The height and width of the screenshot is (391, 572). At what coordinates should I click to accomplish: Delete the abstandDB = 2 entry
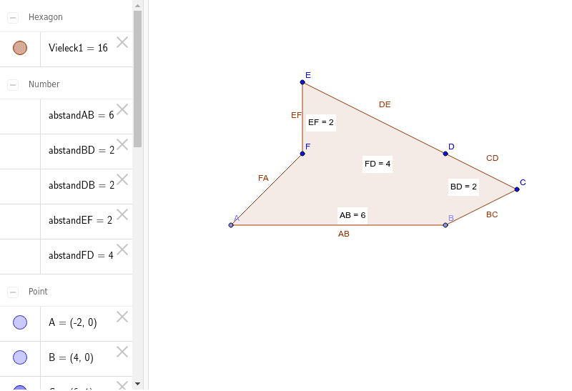pyautogui.click(x=122, y=179)
